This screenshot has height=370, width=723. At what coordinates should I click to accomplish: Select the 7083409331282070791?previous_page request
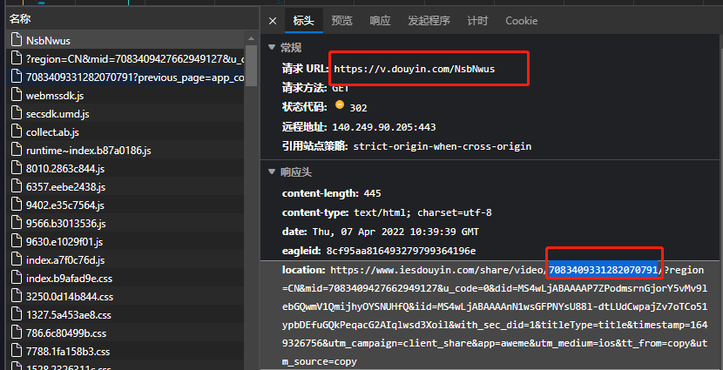125,77
